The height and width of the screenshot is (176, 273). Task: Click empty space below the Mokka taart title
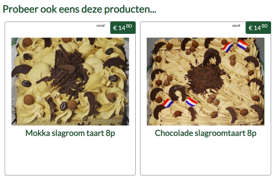pyautogui.click(x=70, y=156)
